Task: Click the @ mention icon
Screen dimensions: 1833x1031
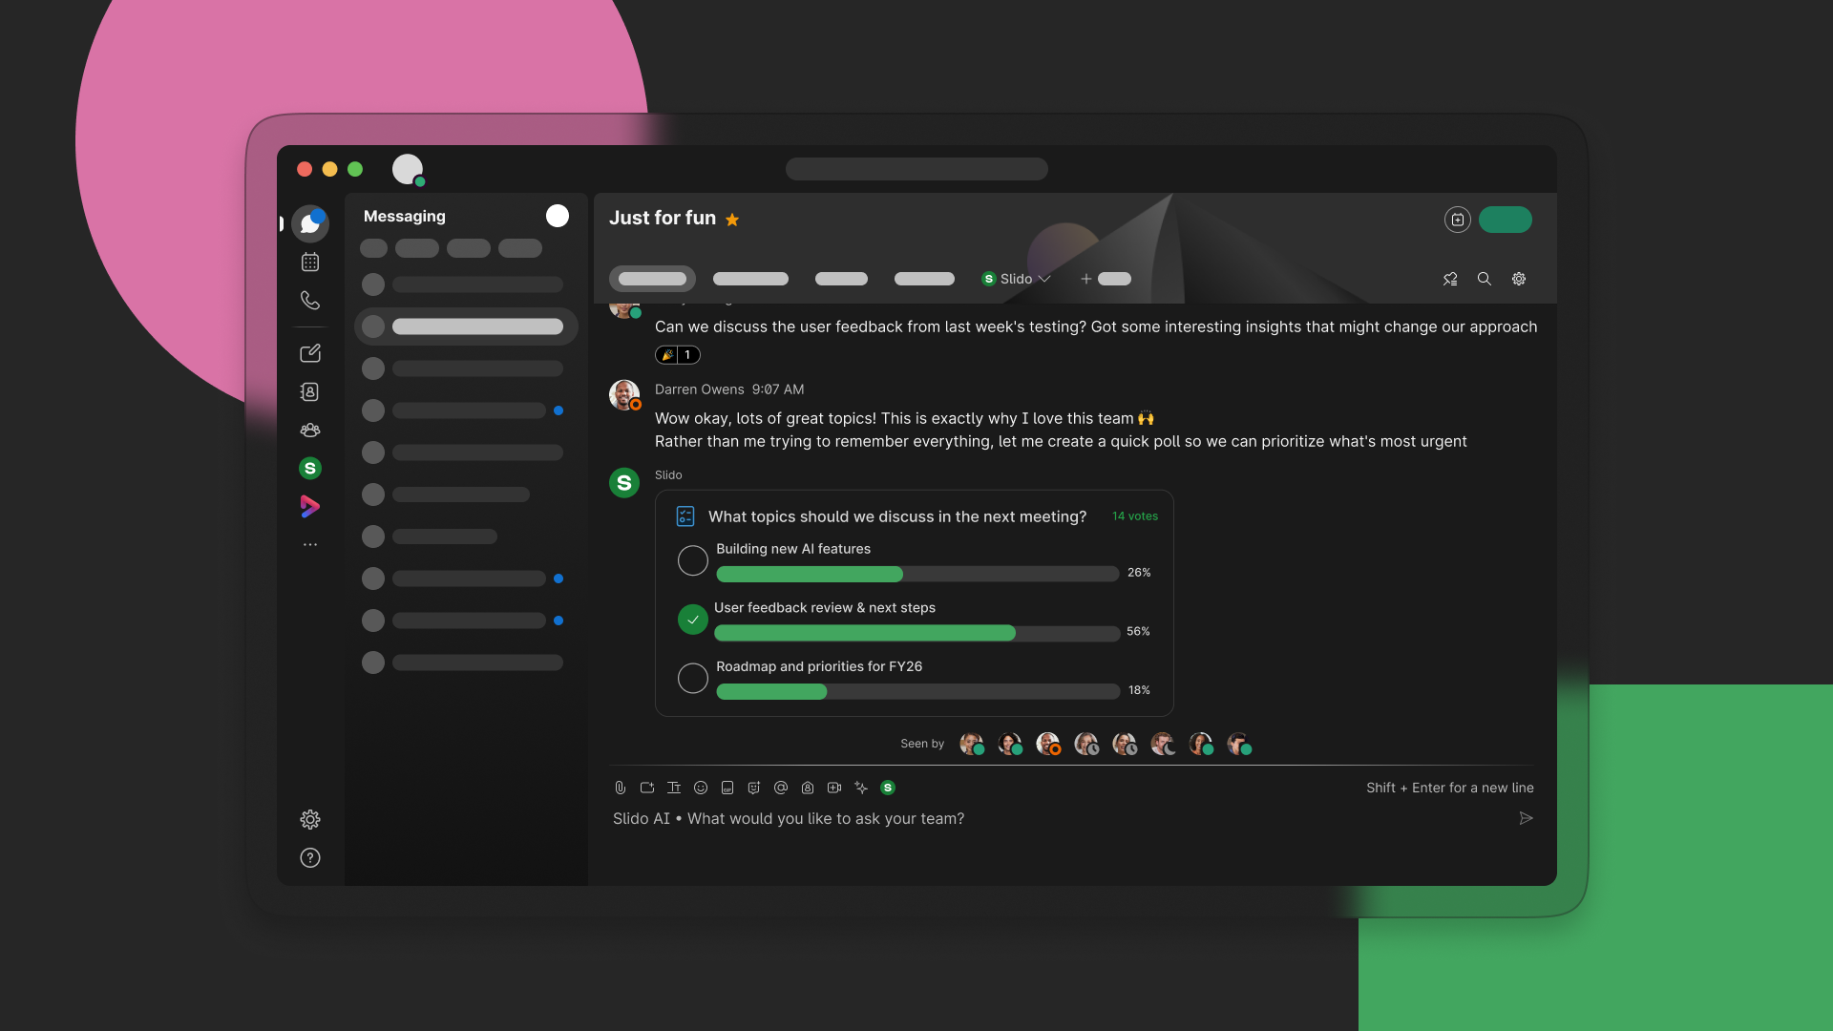Action: pyautogui.click(x=781, y=788)
